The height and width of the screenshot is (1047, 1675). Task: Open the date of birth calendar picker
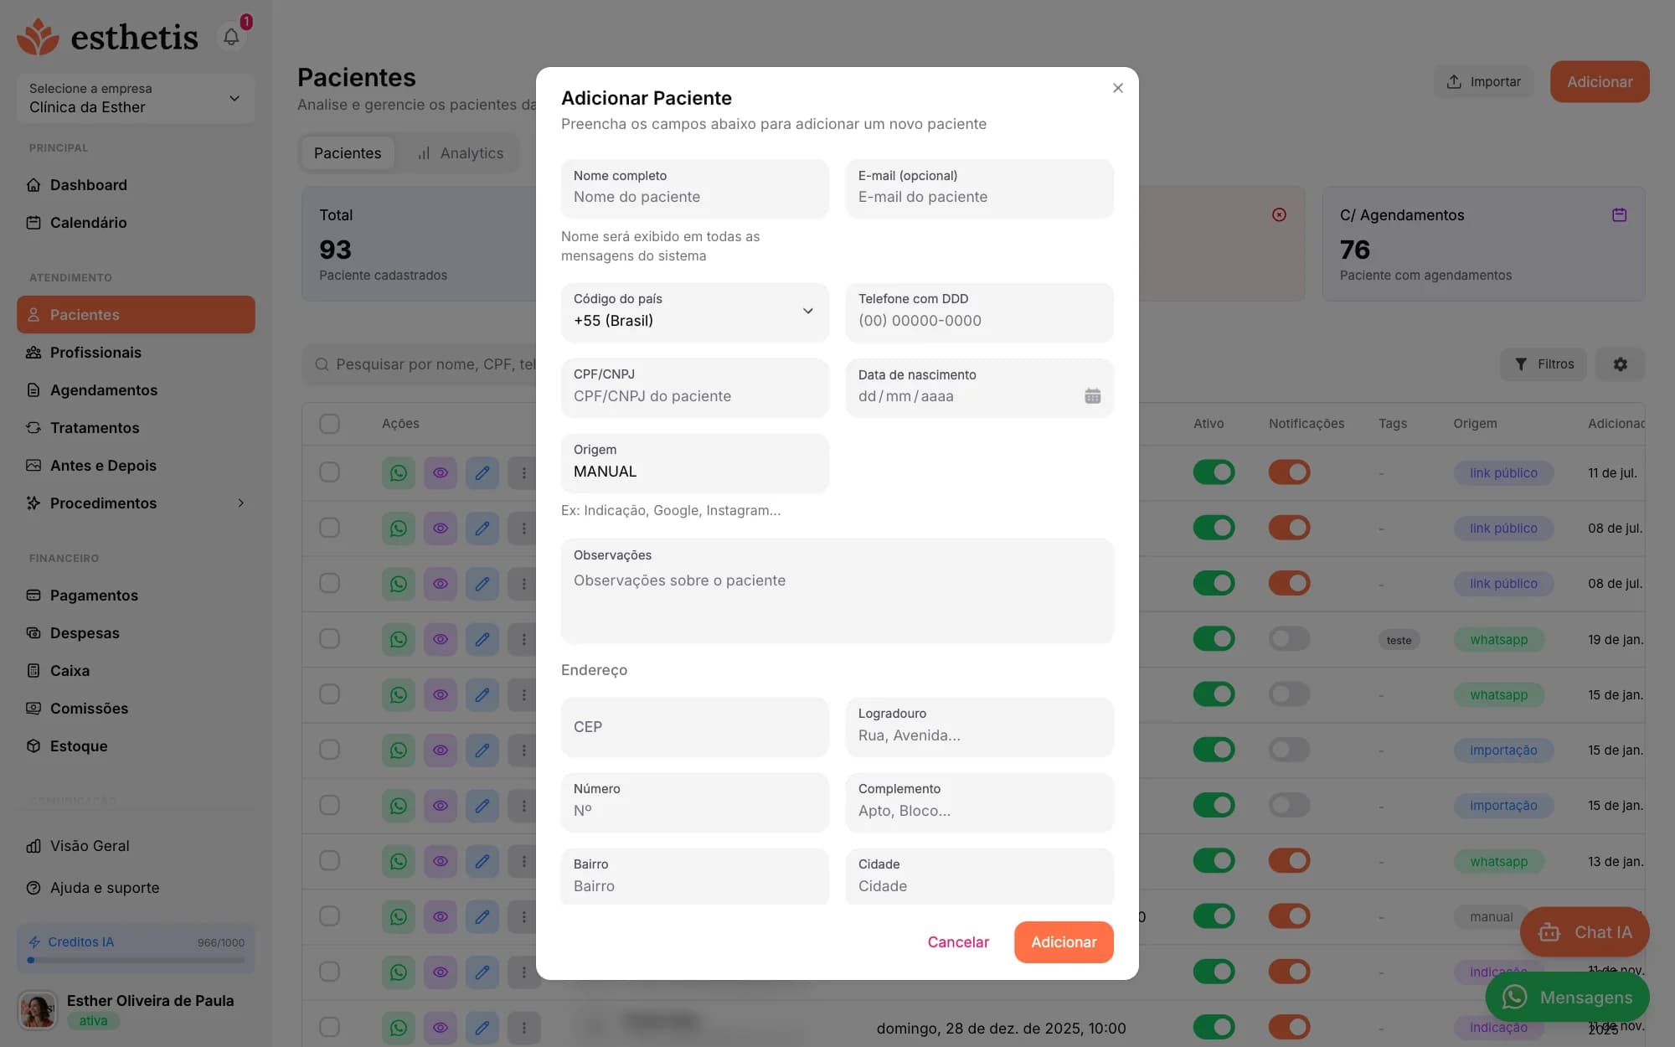[x=1092, y=396]
